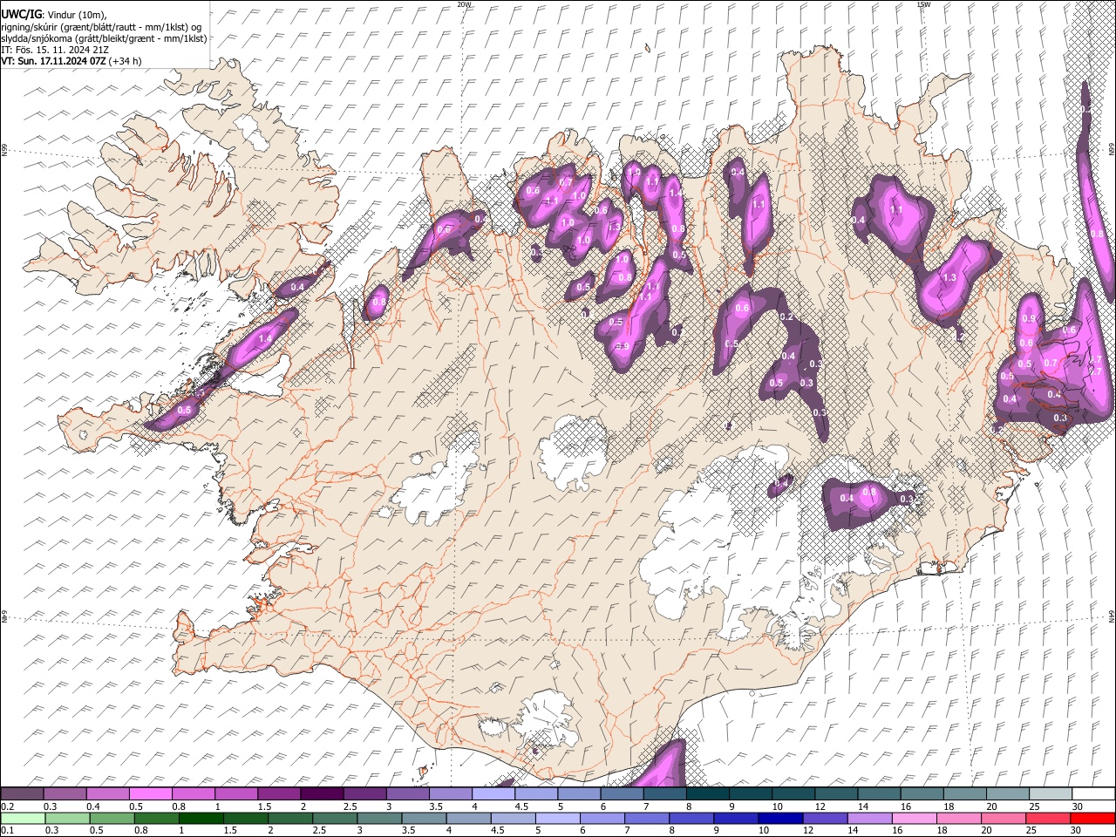
Task: Click the 'slydda/snjókoma (grátt/bleikt/grænt' legend line
Action: pos(104,38)
